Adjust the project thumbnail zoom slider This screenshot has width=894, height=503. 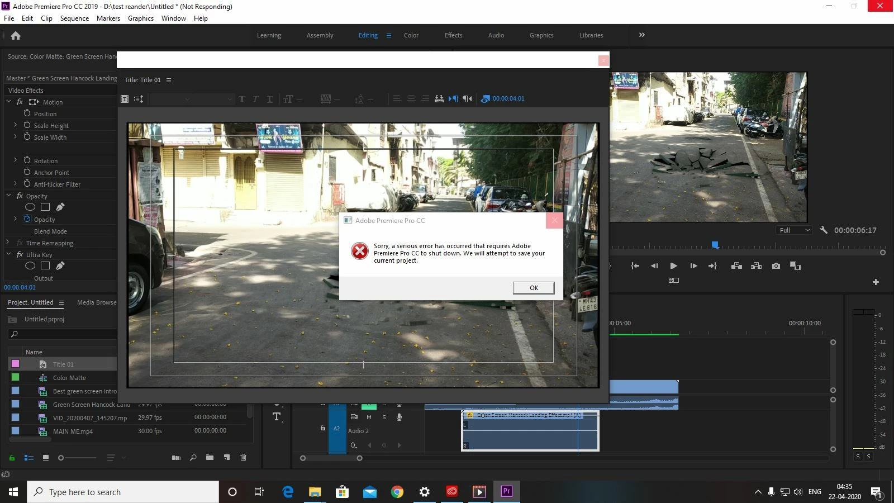[x=77, y=458]
